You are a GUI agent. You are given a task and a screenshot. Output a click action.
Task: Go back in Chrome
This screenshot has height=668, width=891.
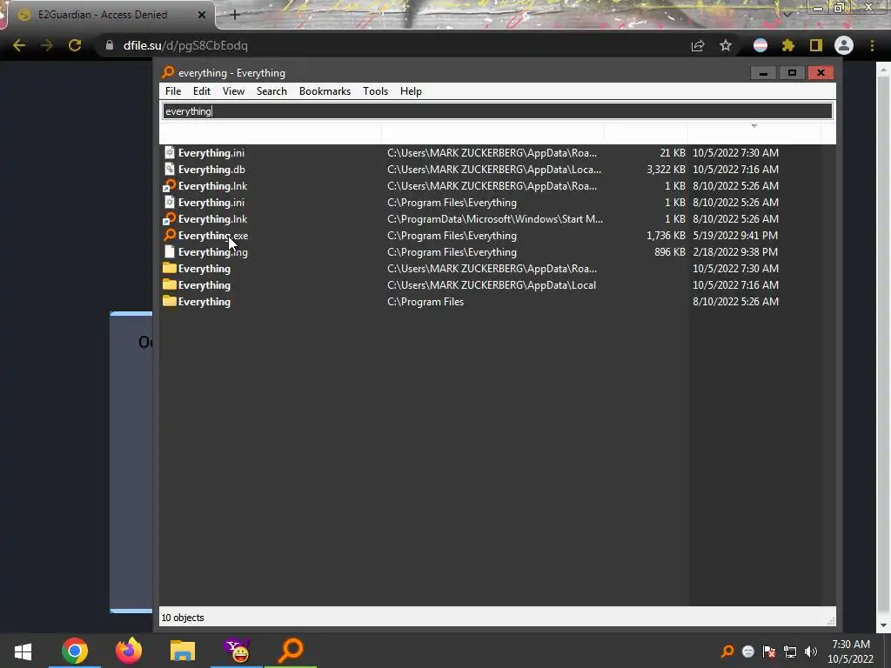19,45
